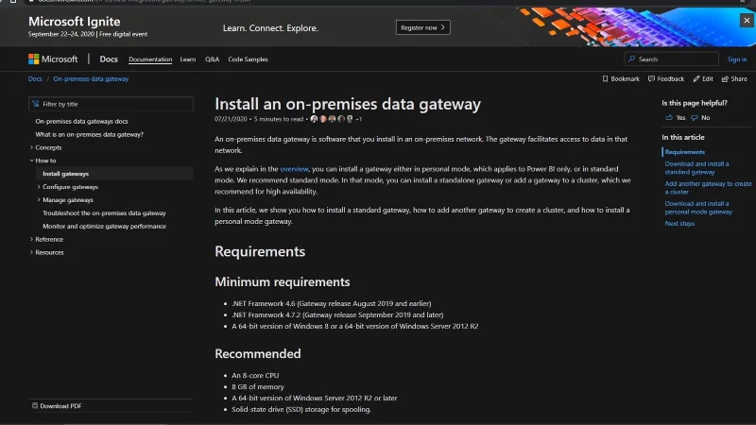This screenshot has width=756, height=425.
Task: Click the search magnifier icon
Action: point(631,59)
